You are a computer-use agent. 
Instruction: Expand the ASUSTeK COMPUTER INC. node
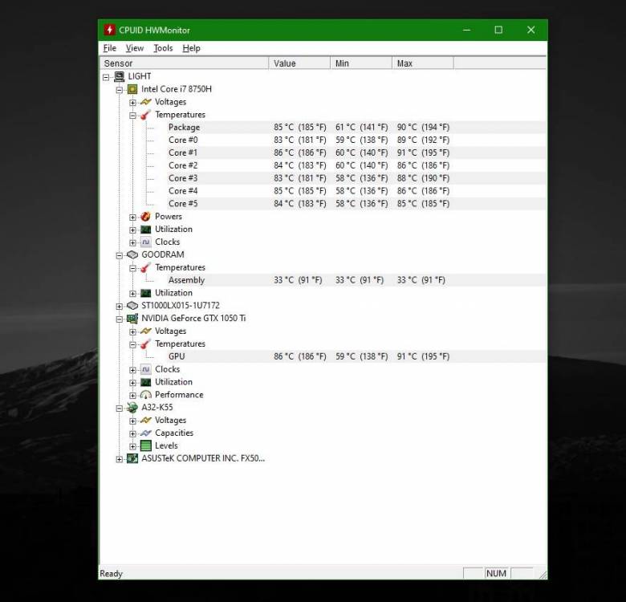pyautogui.click(x=120, y=459)
